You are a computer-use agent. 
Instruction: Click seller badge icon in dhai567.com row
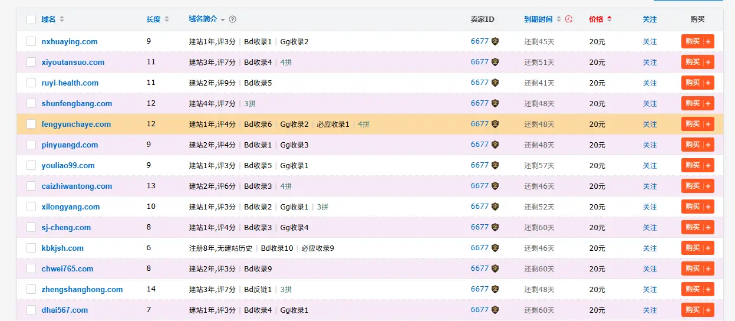pyautogui.click(x=495, y=310)
